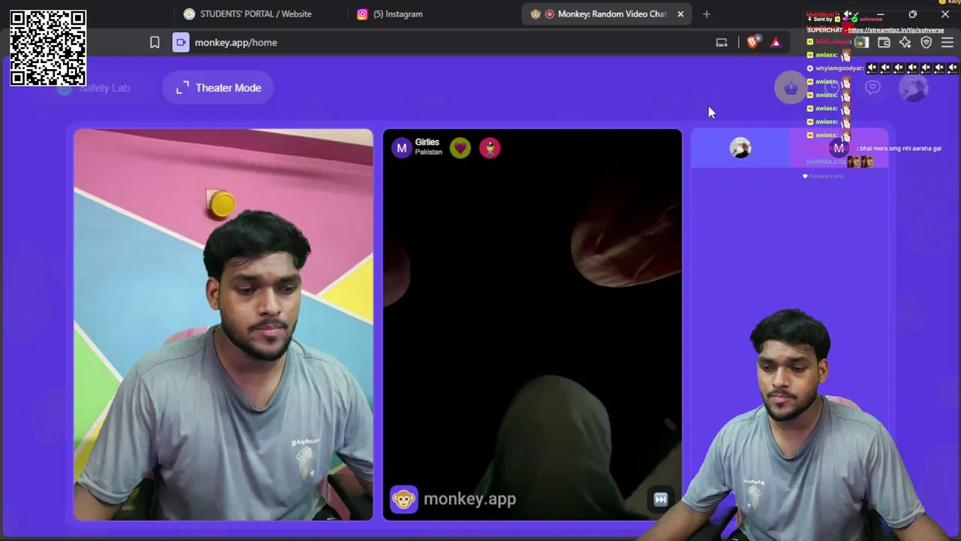Viewport: 961px width, 541px height.
Task: Open Safety Lab
Action: (x=95, y=88)
